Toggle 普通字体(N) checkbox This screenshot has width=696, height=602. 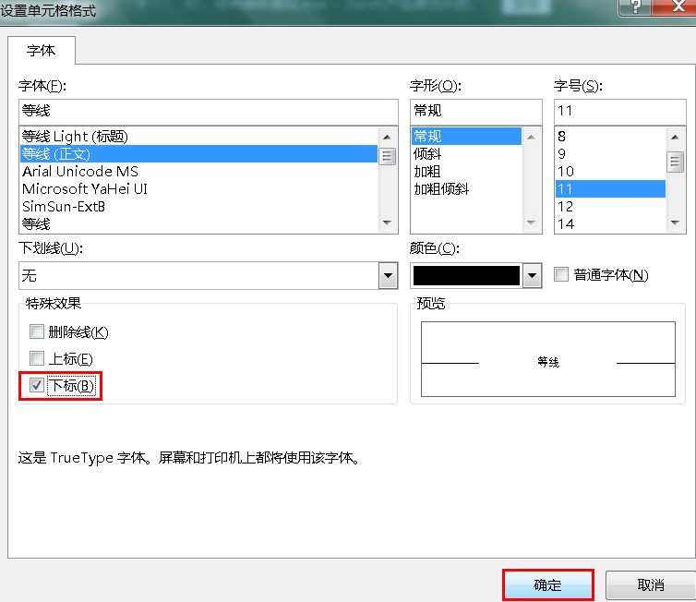pos(561,274)
